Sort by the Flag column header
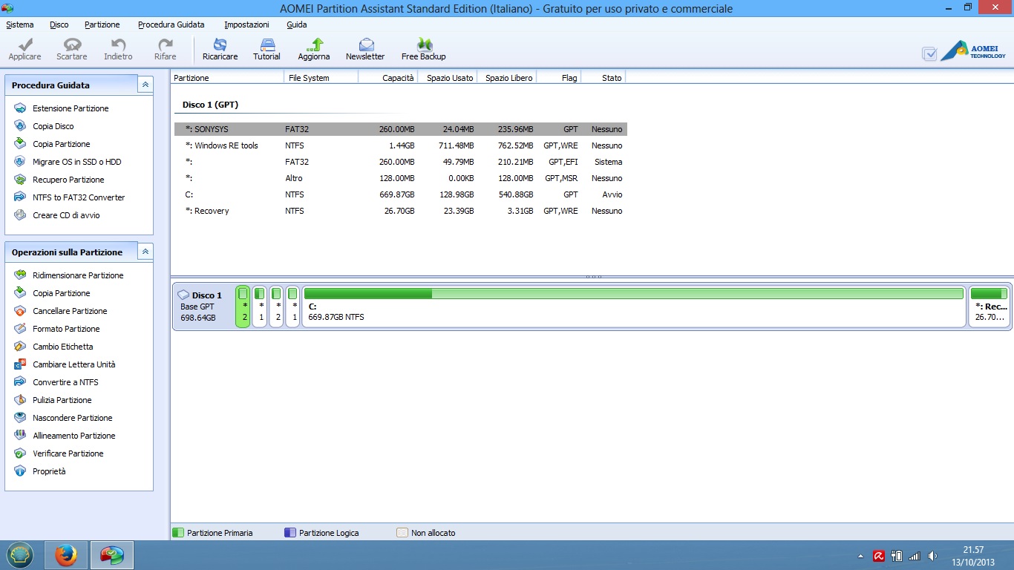This screenshot has height=570, width=1014. click(559, 78)
